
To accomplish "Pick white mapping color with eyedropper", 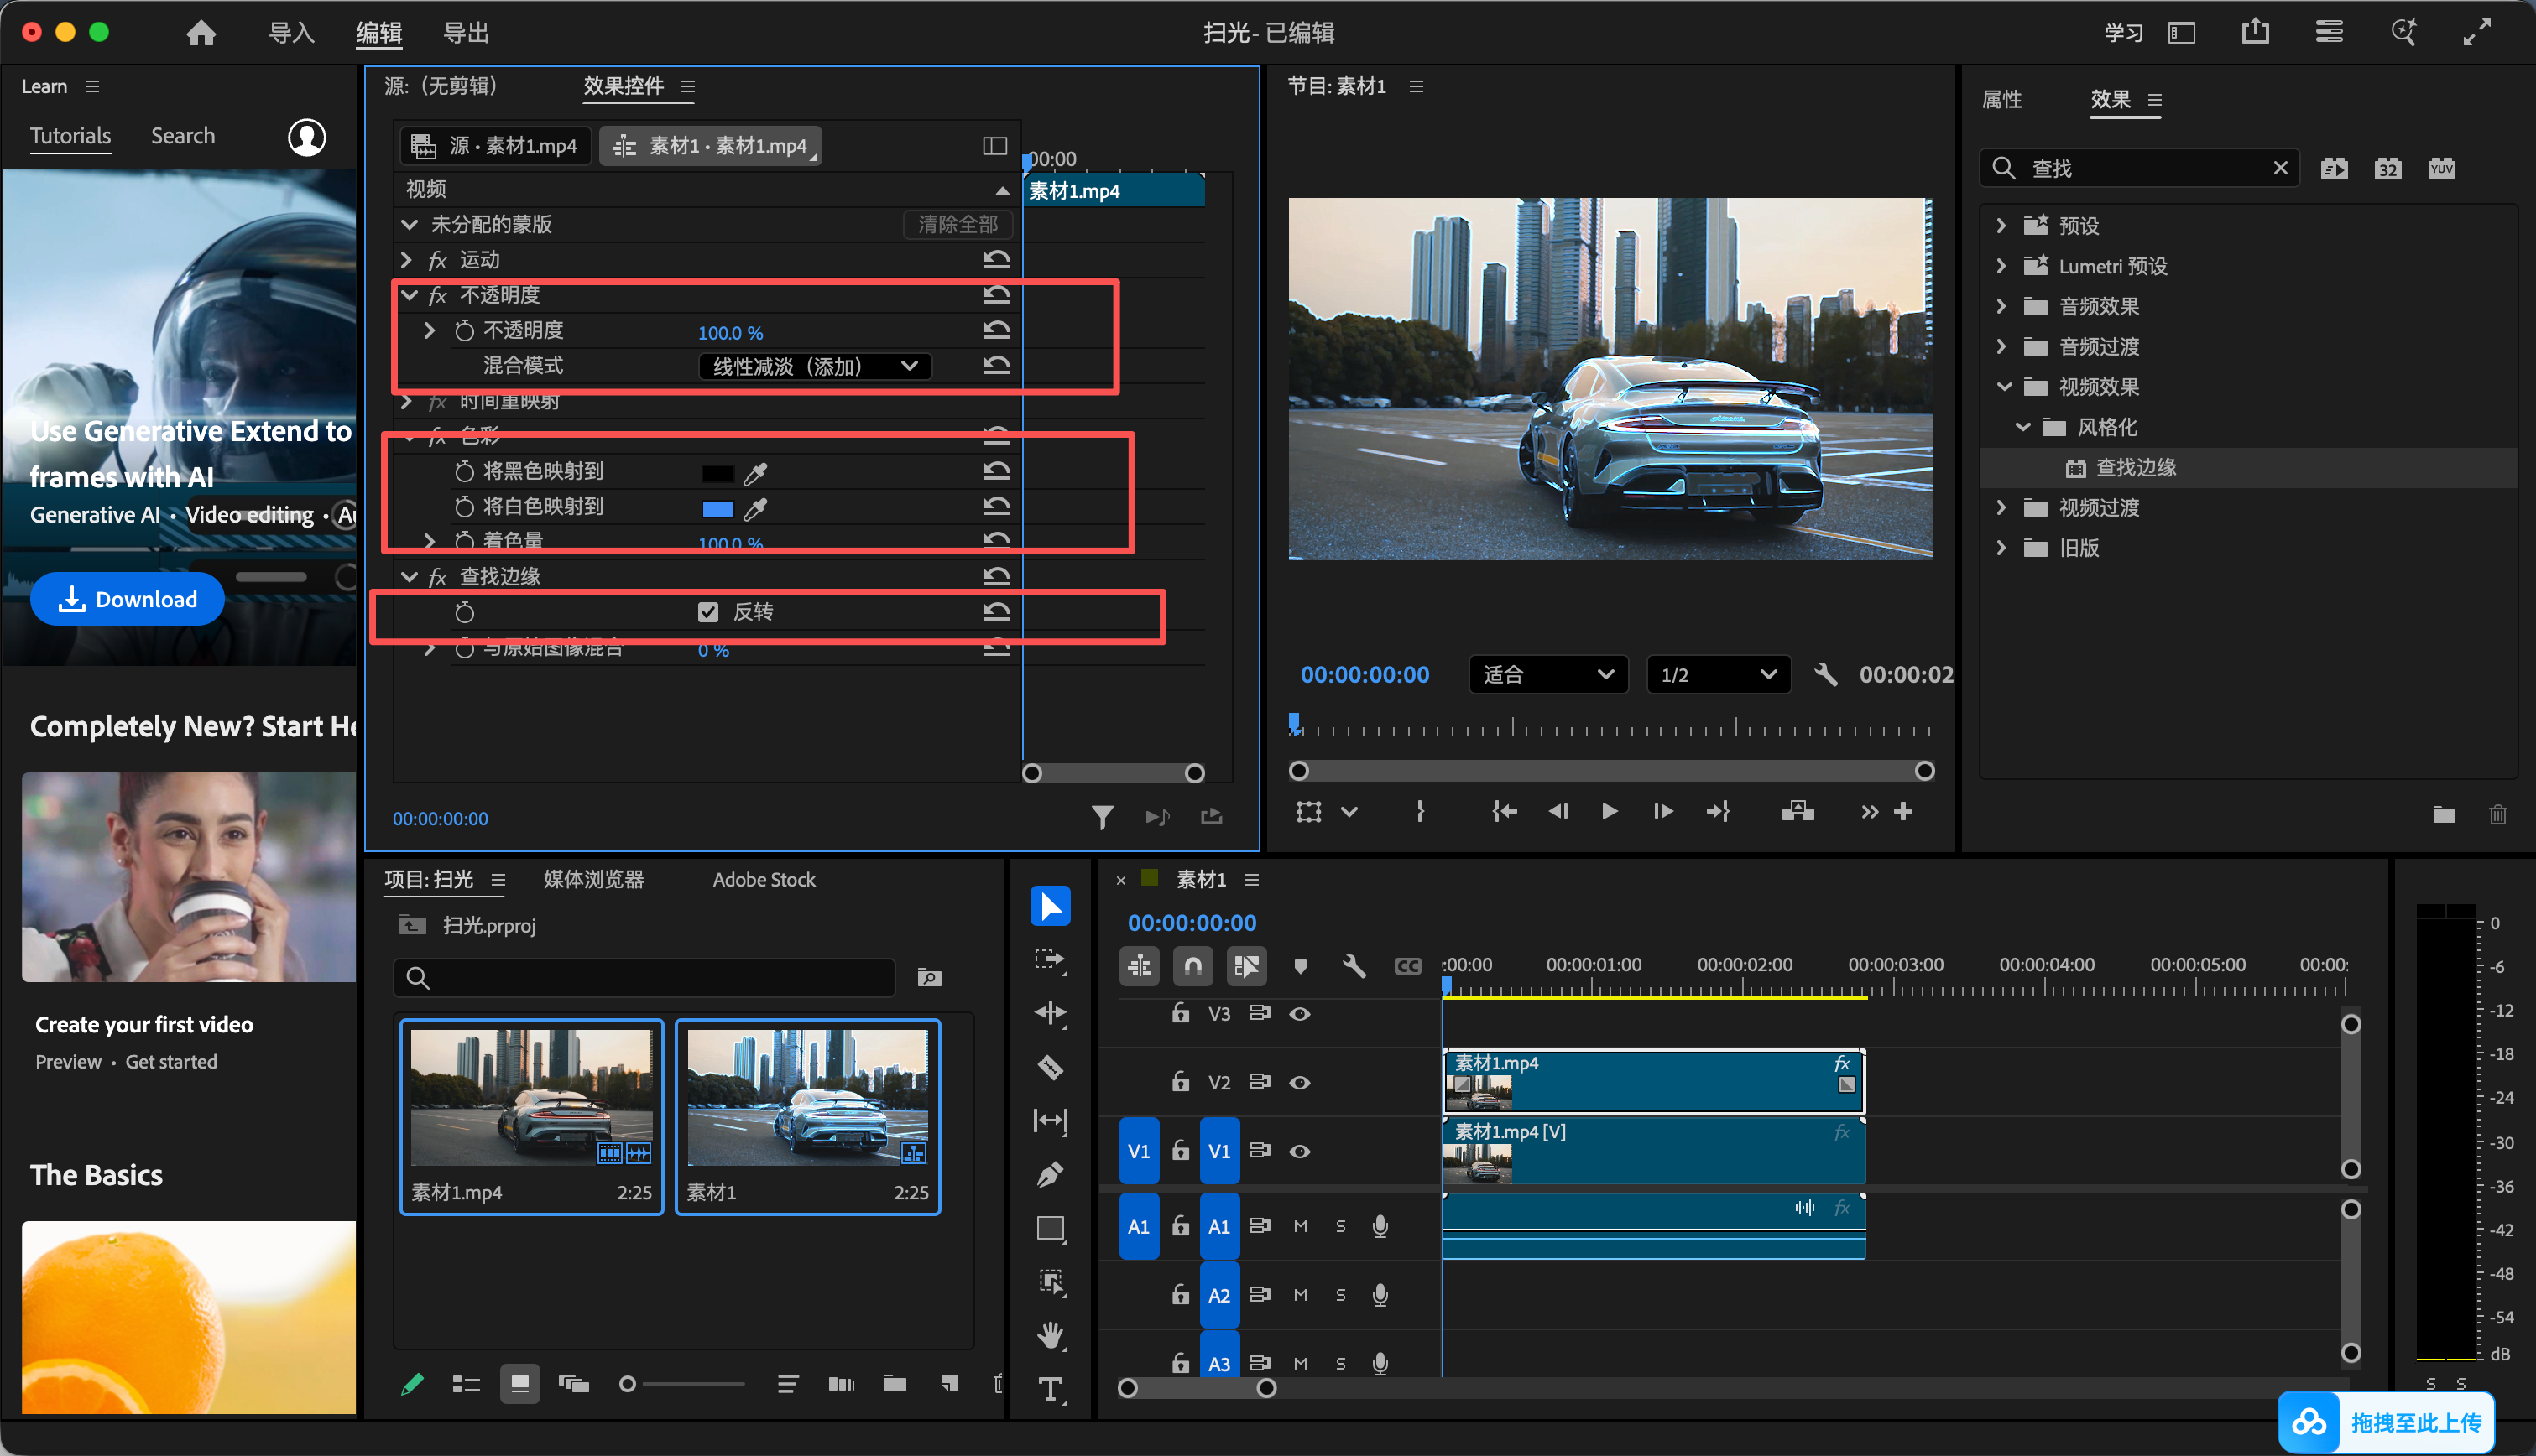I will click(x=755, y=508).
